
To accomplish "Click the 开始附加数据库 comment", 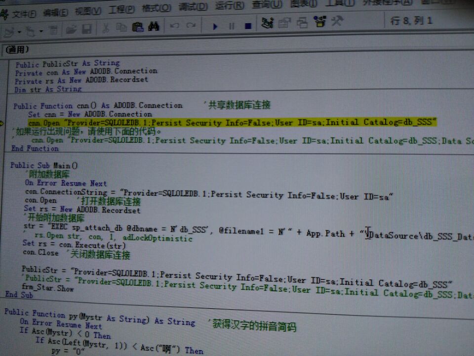I will point(55,218).
